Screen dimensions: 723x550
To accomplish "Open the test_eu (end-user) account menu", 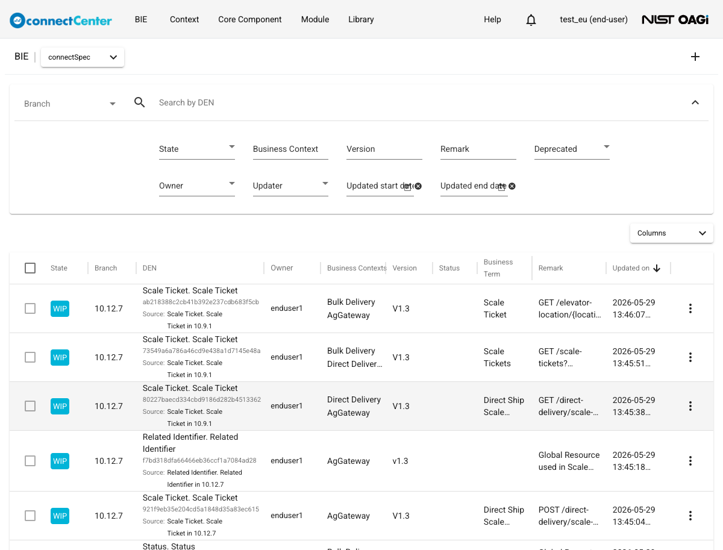I will click(x=593, y=19).
